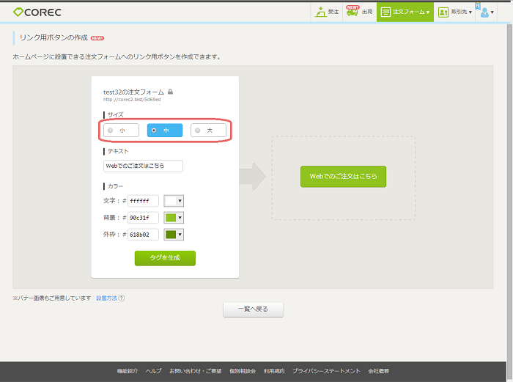The width and height of the screenshot is (513, 382).
Task: Click the タグを生成 button
Action: pos(165,258)
